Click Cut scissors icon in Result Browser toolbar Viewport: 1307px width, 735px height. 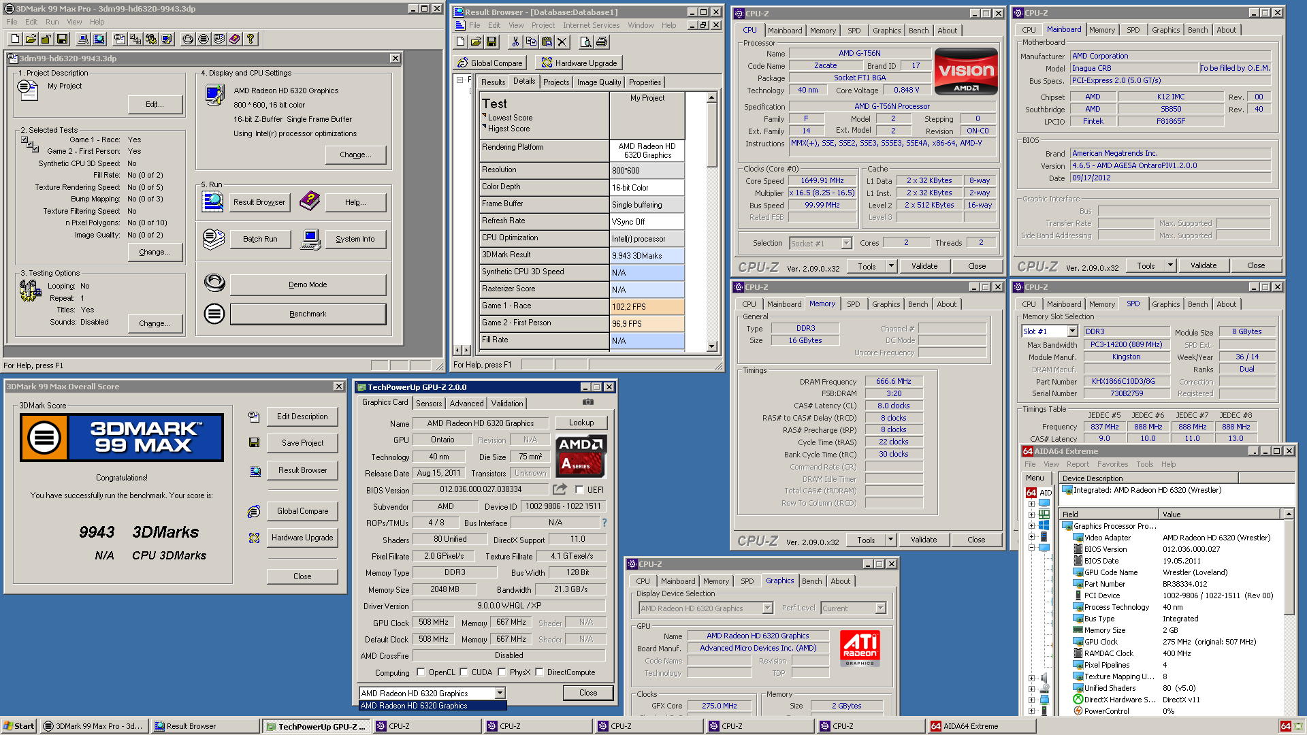[515, 42]
